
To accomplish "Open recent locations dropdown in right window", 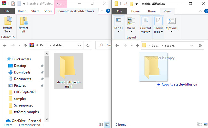I will pos(132,46).
